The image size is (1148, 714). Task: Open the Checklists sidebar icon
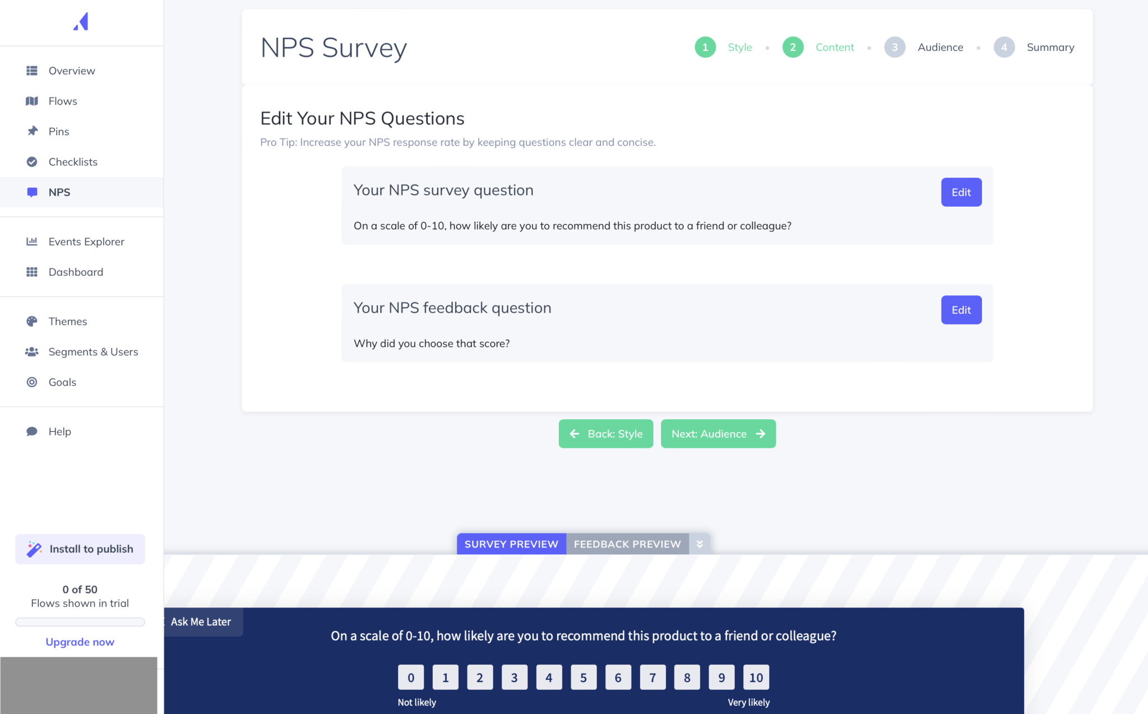coord(32,161)
